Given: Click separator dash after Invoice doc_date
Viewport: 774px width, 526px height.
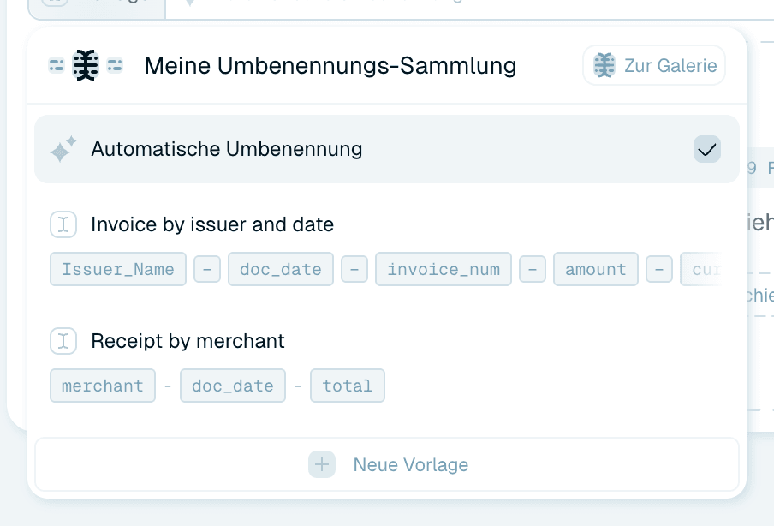Looking at the screenshot, I should 354,269.
